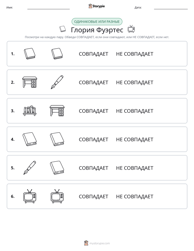This screenshot has width=194, height=251.
Task: Click the Имя name line field
Action: coord(48,8)
